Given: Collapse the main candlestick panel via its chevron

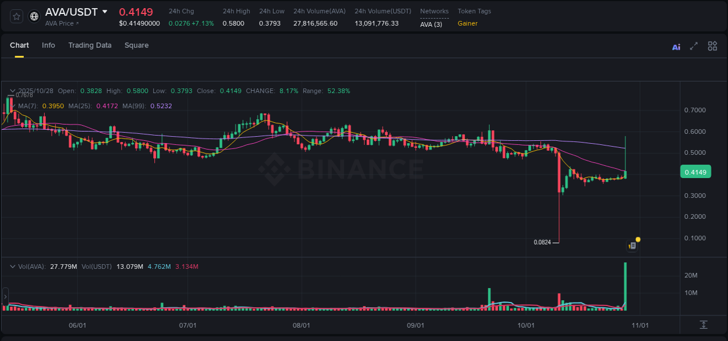Looking at the screenshot, I should coord(12,91).
